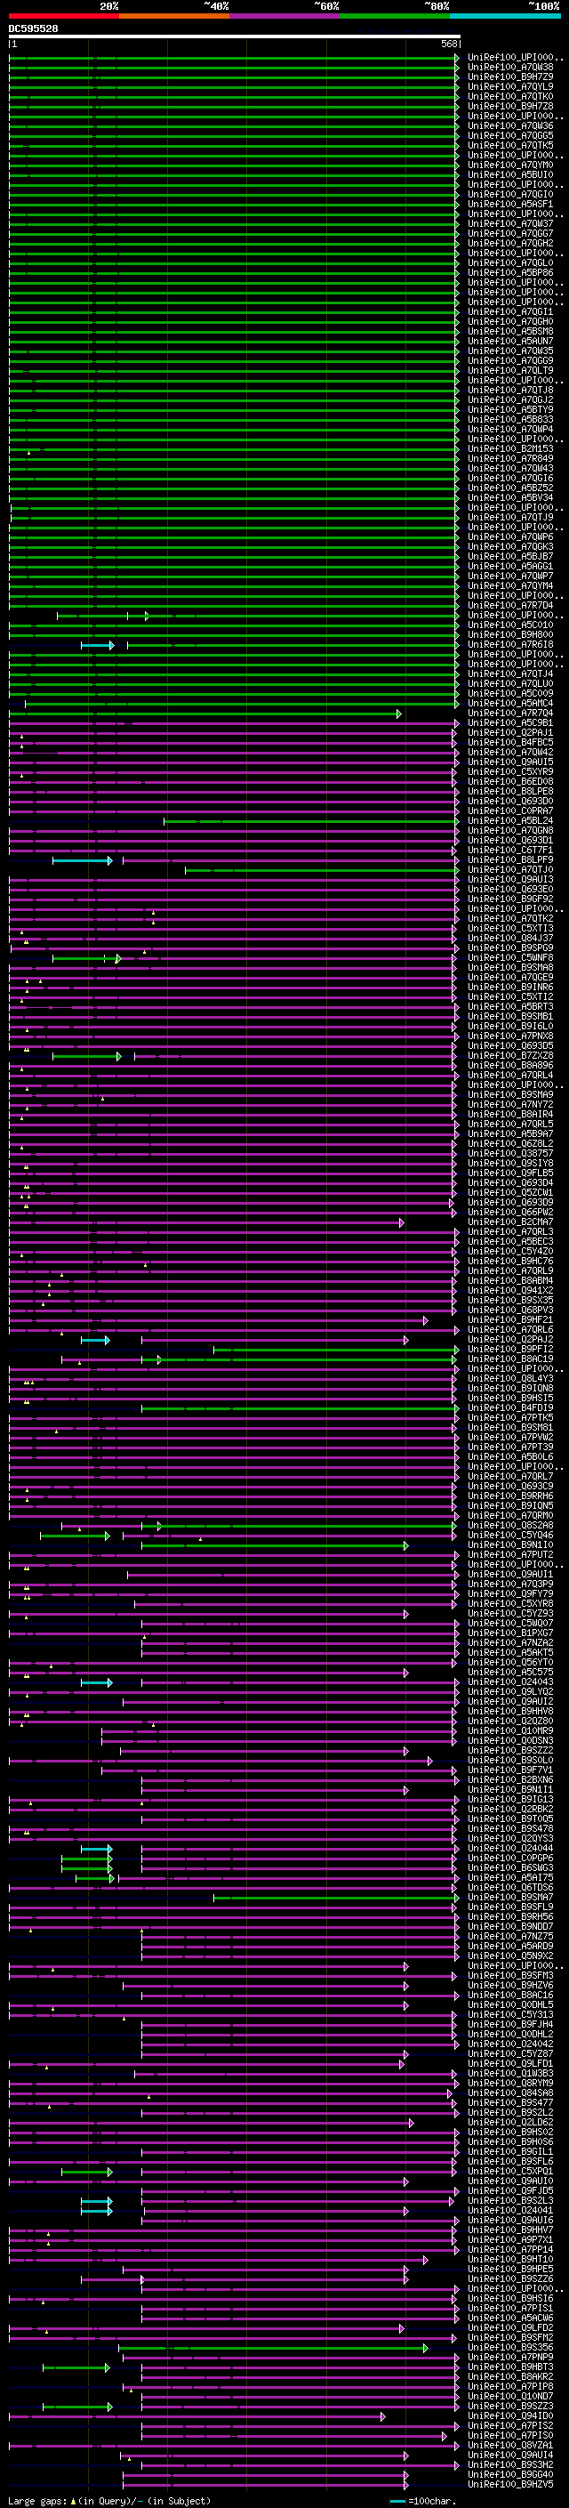Viewport: 569px width, 2508px height.
Task: Click the 568 query length marker
Action: (x=449, y=44)
